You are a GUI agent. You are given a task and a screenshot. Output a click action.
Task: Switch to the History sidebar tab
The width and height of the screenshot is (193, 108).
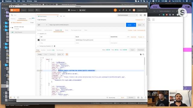[x=13, y=19]
